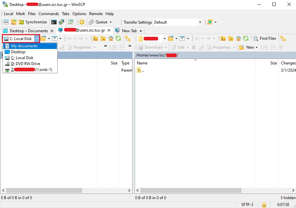The image size is (296, 208).
Task: Click the Find Files button
Action: click(x=264, y=38)
